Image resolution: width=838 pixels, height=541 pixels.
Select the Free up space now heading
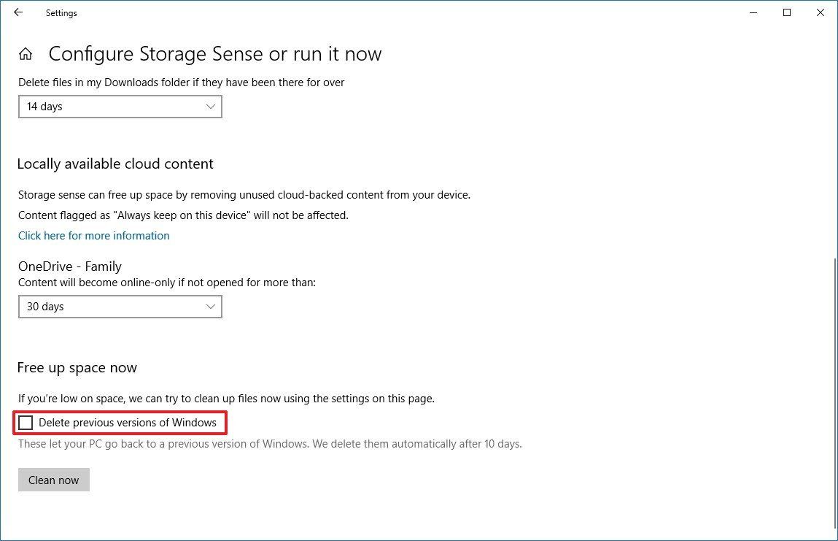[77, 367]
